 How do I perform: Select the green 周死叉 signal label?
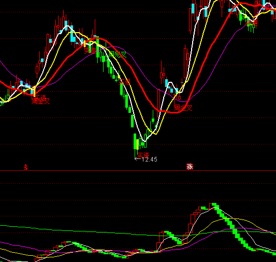[118, 54]
